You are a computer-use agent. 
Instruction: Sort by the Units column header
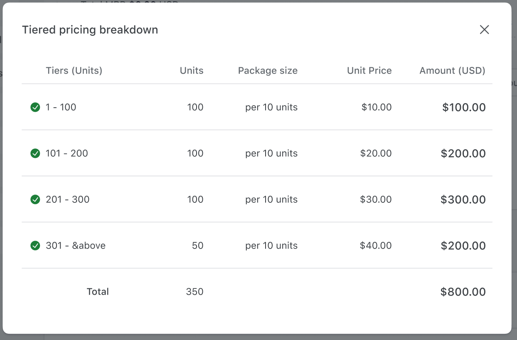192,71
